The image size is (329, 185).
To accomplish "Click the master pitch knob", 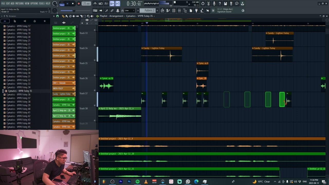I will pyautogui.click(x=55, y=11).
